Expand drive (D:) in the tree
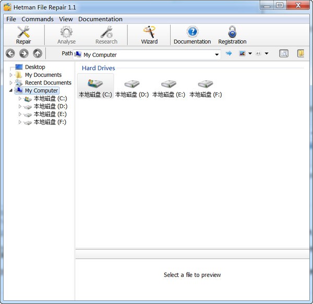Screen dimensions: 313x304 (20, 107)
